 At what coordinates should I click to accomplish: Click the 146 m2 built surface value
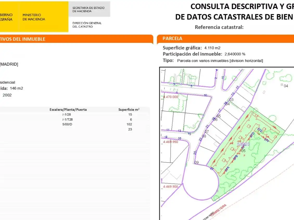click(x=16, y=88)
